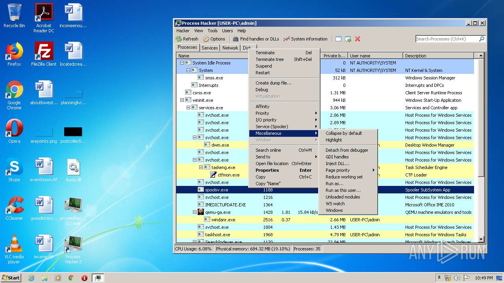Sort by Description column header
504x283 pixels.
click(438, 56)
